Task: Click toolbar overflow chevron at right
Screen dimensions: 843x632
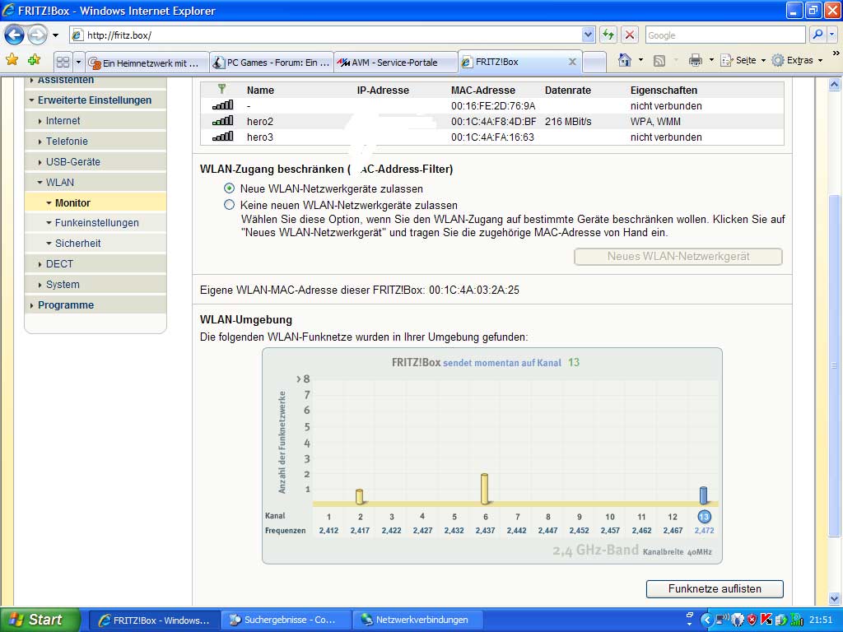Action: pos(836,53)
